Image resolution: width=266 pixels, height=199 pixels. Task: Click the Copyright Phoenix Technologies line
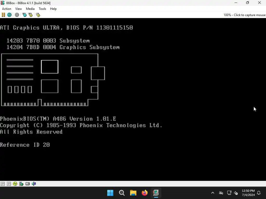(x=81, y=125)
